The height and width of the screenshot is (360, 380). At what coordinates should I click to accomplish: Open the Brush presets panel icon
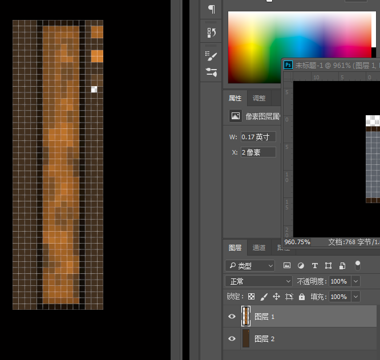click(211, 72)
